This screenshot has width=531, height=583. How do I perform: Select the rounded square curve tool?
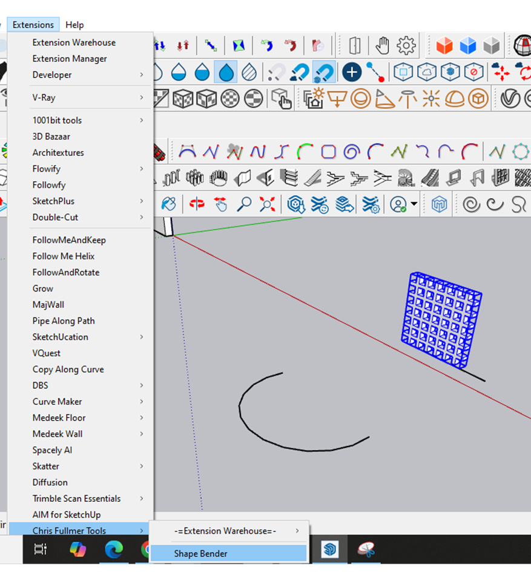(x=329, y=152)
